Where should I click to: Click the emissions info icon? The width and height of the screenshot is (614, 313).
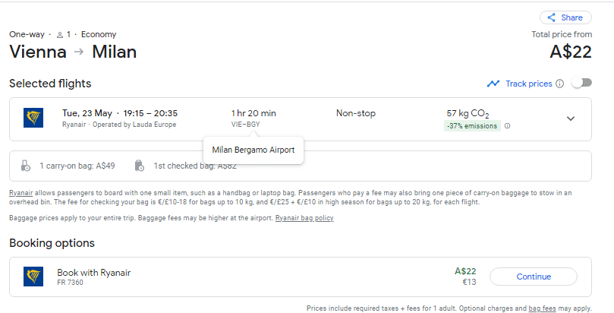pyautogui.click(x=507, y=126)
